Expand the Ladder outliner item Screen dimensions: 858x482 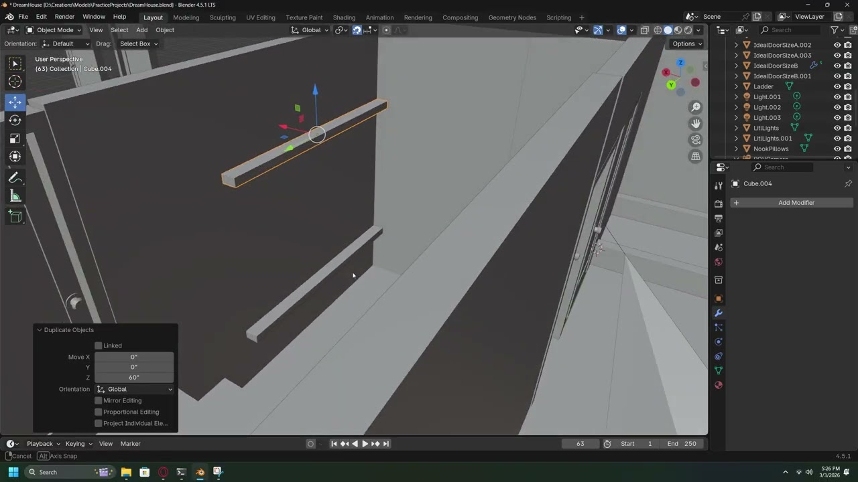[736, 86]
